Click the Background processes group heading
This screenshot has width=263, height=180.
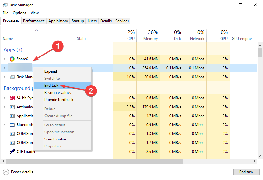(18, 88)
